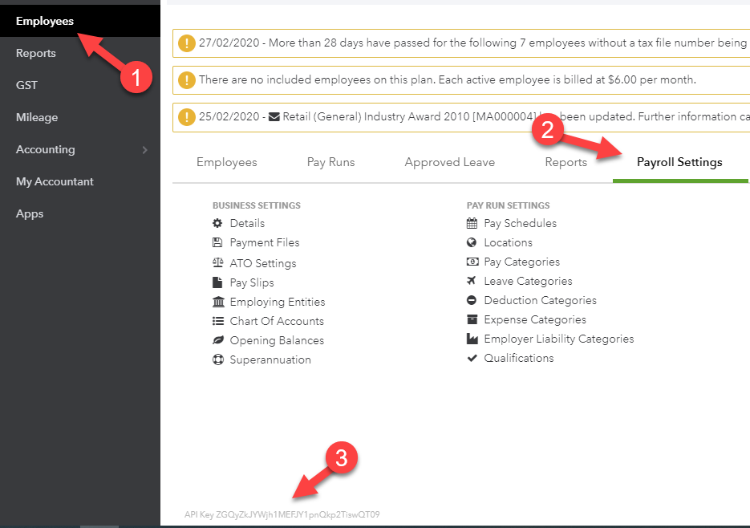750x528 pixels.
Task: Open the Approved Leave tab
Action: pos(449,162)
